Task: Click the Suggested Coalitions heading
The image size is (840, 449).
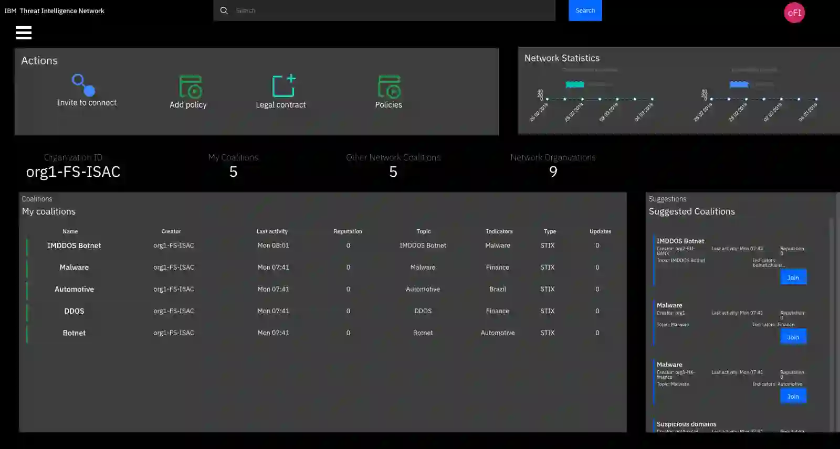Action: point(691,211)
